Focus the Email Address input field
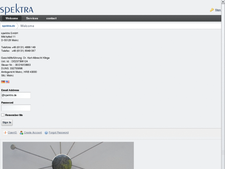Image resolution: width=225 pixels, height=169 pixels. pyautogui.click(x=16, y=96)
